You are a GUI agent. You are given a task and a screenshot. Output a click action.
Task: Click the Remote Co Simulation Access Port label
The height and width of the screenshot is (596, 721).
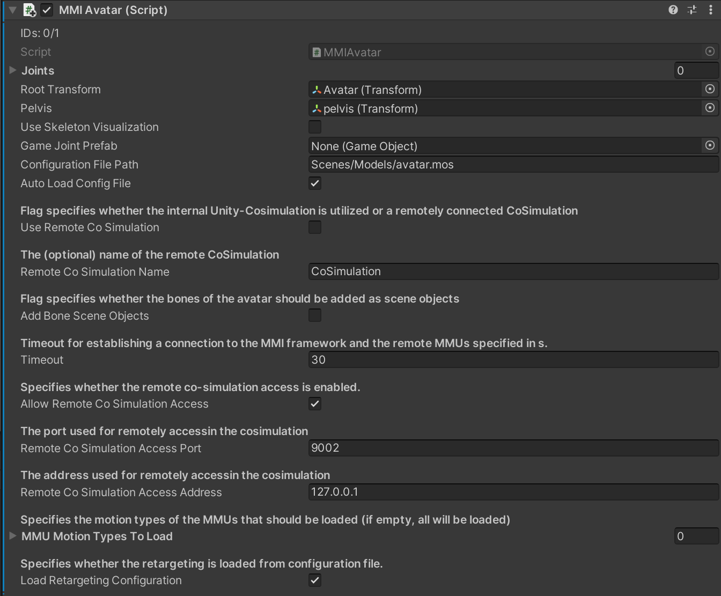tap(111, 448)
